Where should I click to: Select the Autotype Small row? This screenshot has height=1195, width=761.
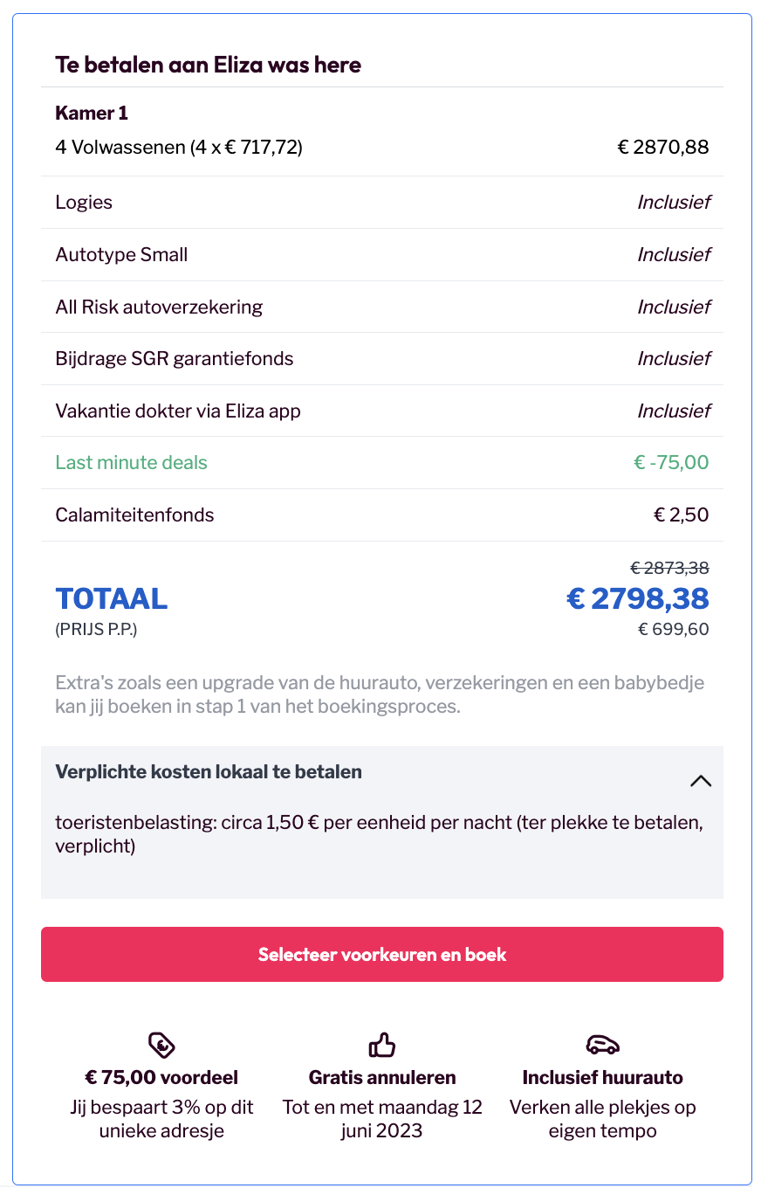[x=382, y=254]
